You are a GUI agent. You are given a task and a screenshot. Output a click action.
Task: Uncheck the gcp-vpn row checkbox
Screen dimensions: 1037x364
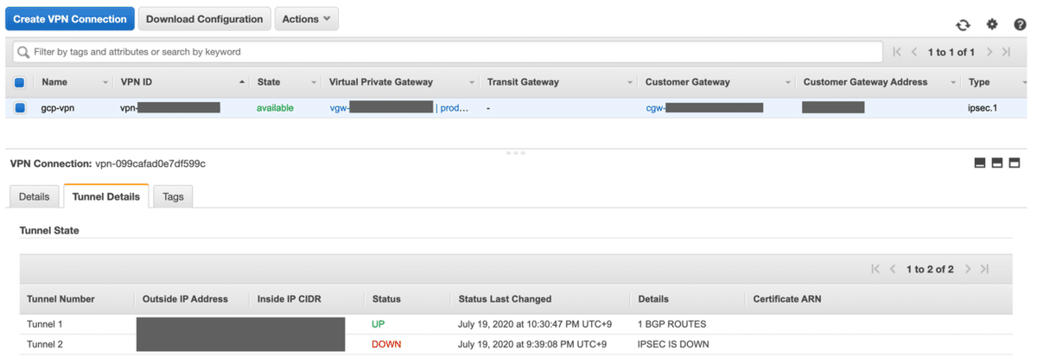[20, 108]
